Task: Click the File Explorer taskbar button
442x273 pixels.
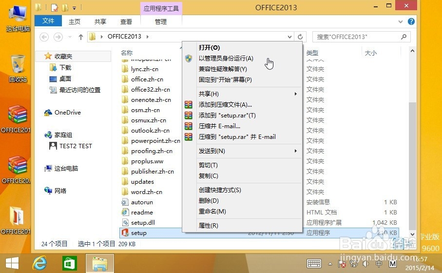Action: 100,263
